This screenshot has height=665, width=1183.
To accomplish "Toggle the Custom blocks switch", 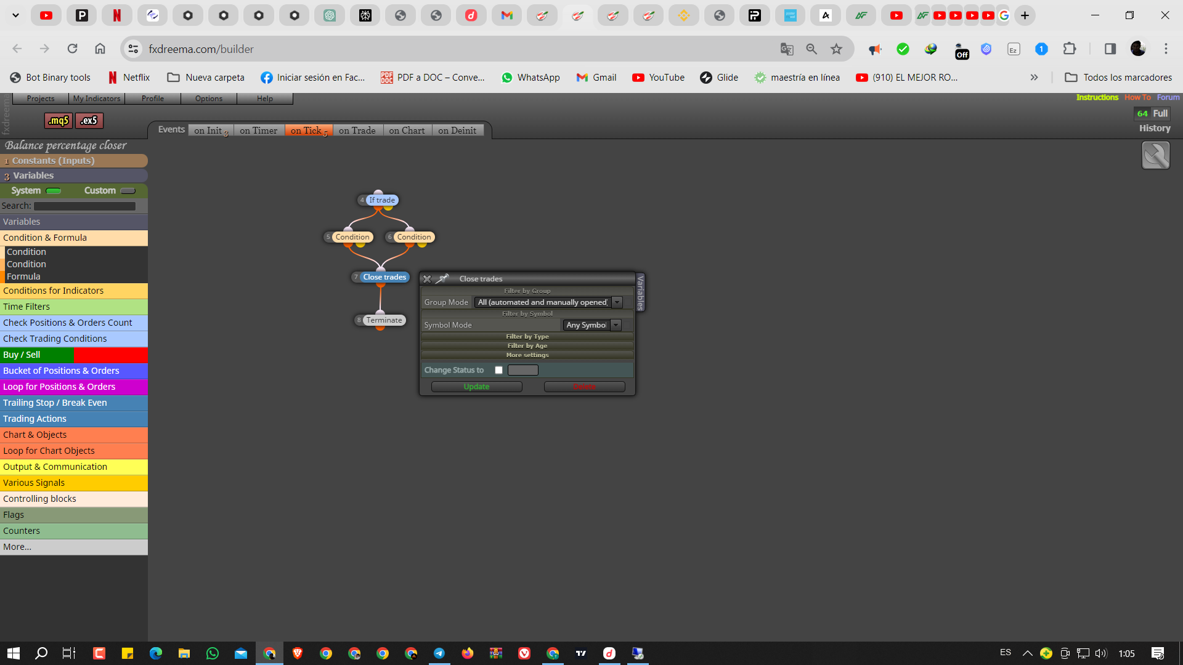I will [128, 191].
